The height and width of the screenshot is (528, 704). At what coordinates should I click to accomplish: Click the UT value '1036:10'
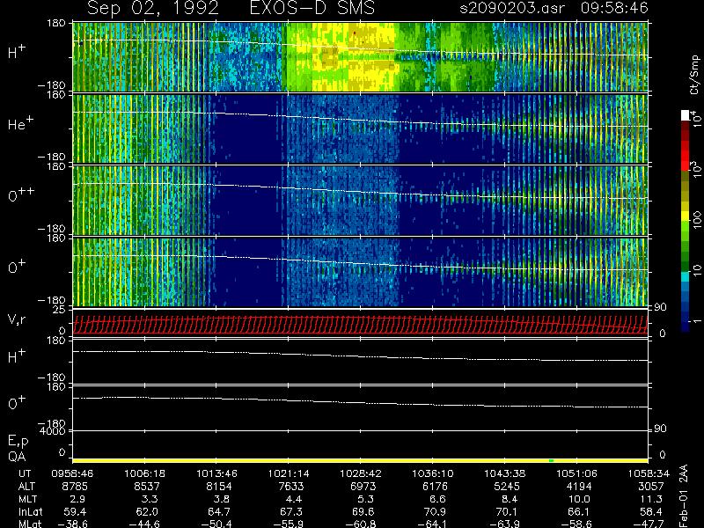point(433,473)
